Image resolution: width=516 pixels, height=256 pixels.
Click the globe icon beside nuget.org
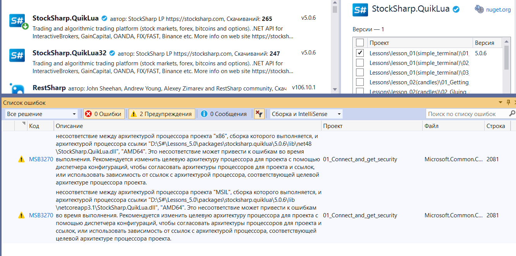[479, 9]
